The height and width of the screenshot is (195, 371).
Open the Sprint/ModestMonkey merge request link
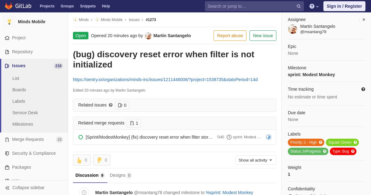[x=149, y=137]
